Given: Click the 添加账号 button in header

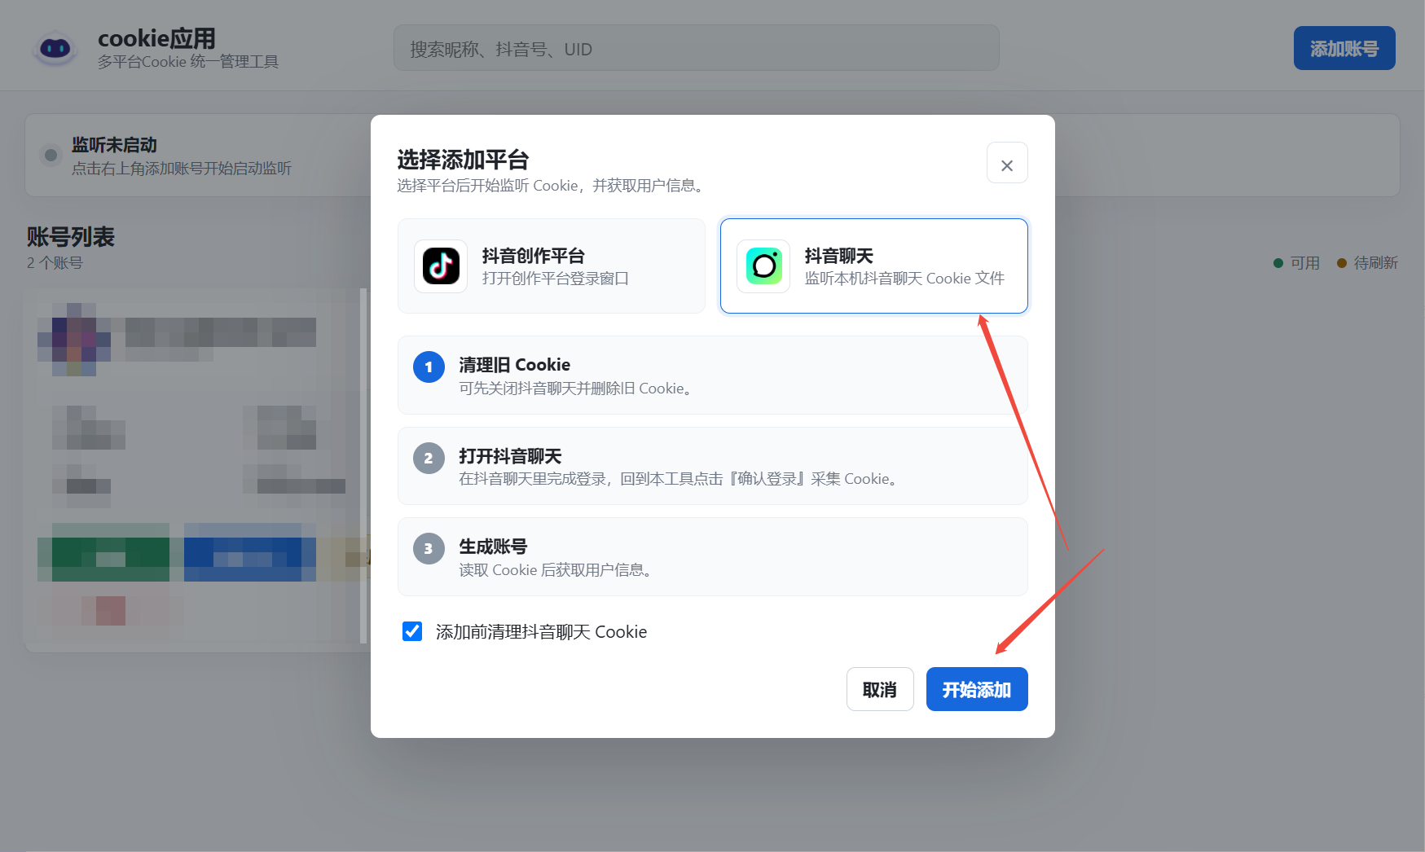Looking at the screenshot, I should pyautogui.click(x=1344, y=48).
